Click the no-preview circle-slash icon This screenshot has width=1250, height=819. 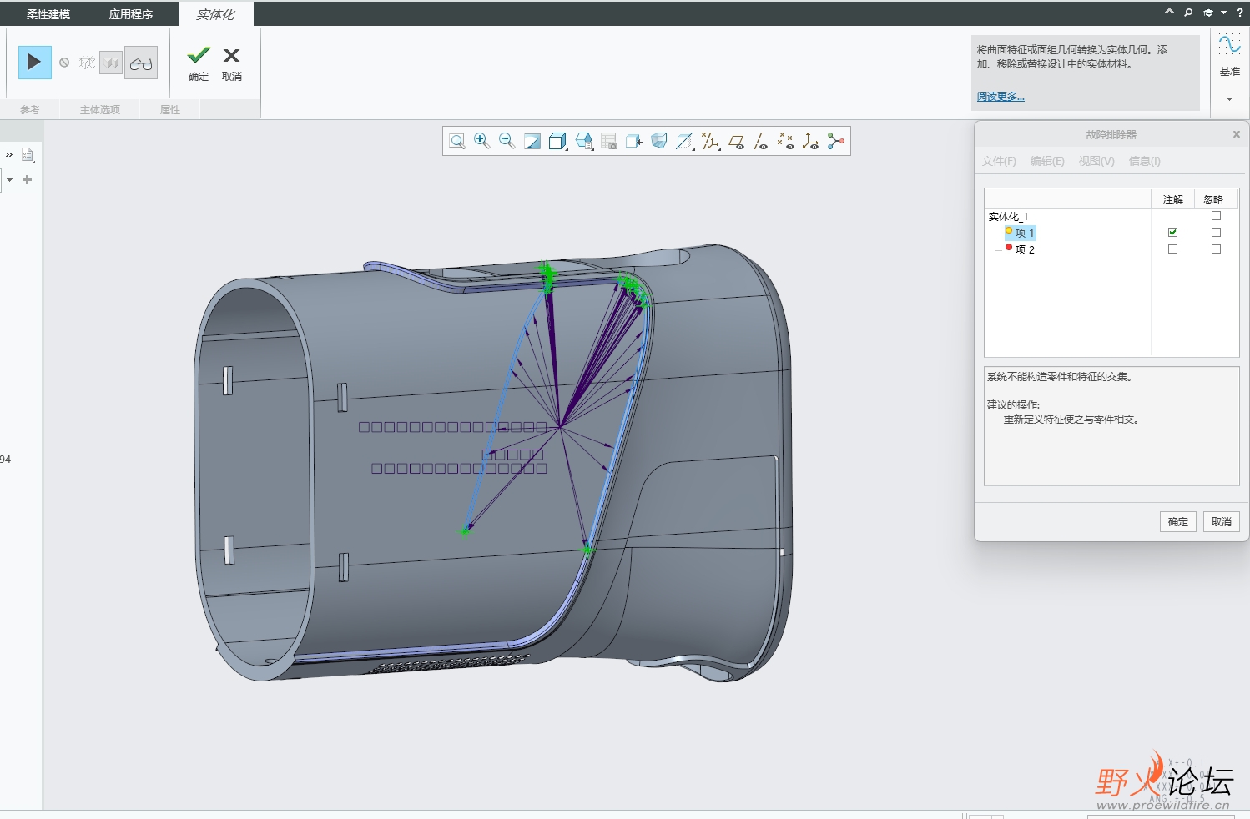pos(64,63)
